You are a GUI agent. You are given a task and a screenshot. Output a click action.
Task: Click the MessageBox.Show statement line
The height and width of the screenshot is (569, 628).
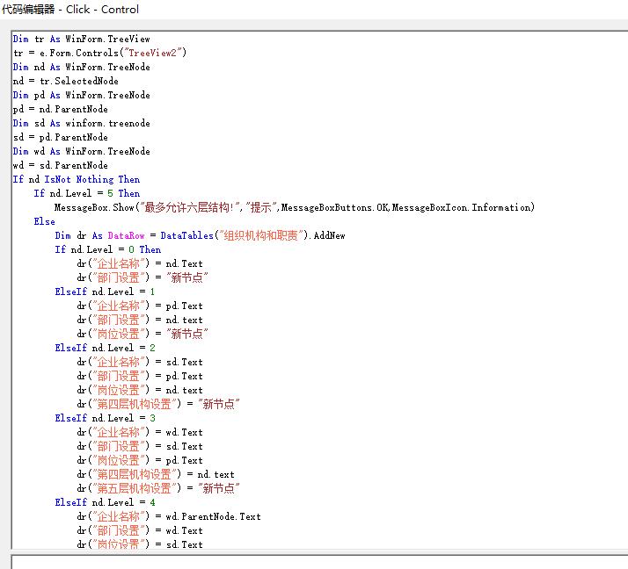[x=295, y=207]
